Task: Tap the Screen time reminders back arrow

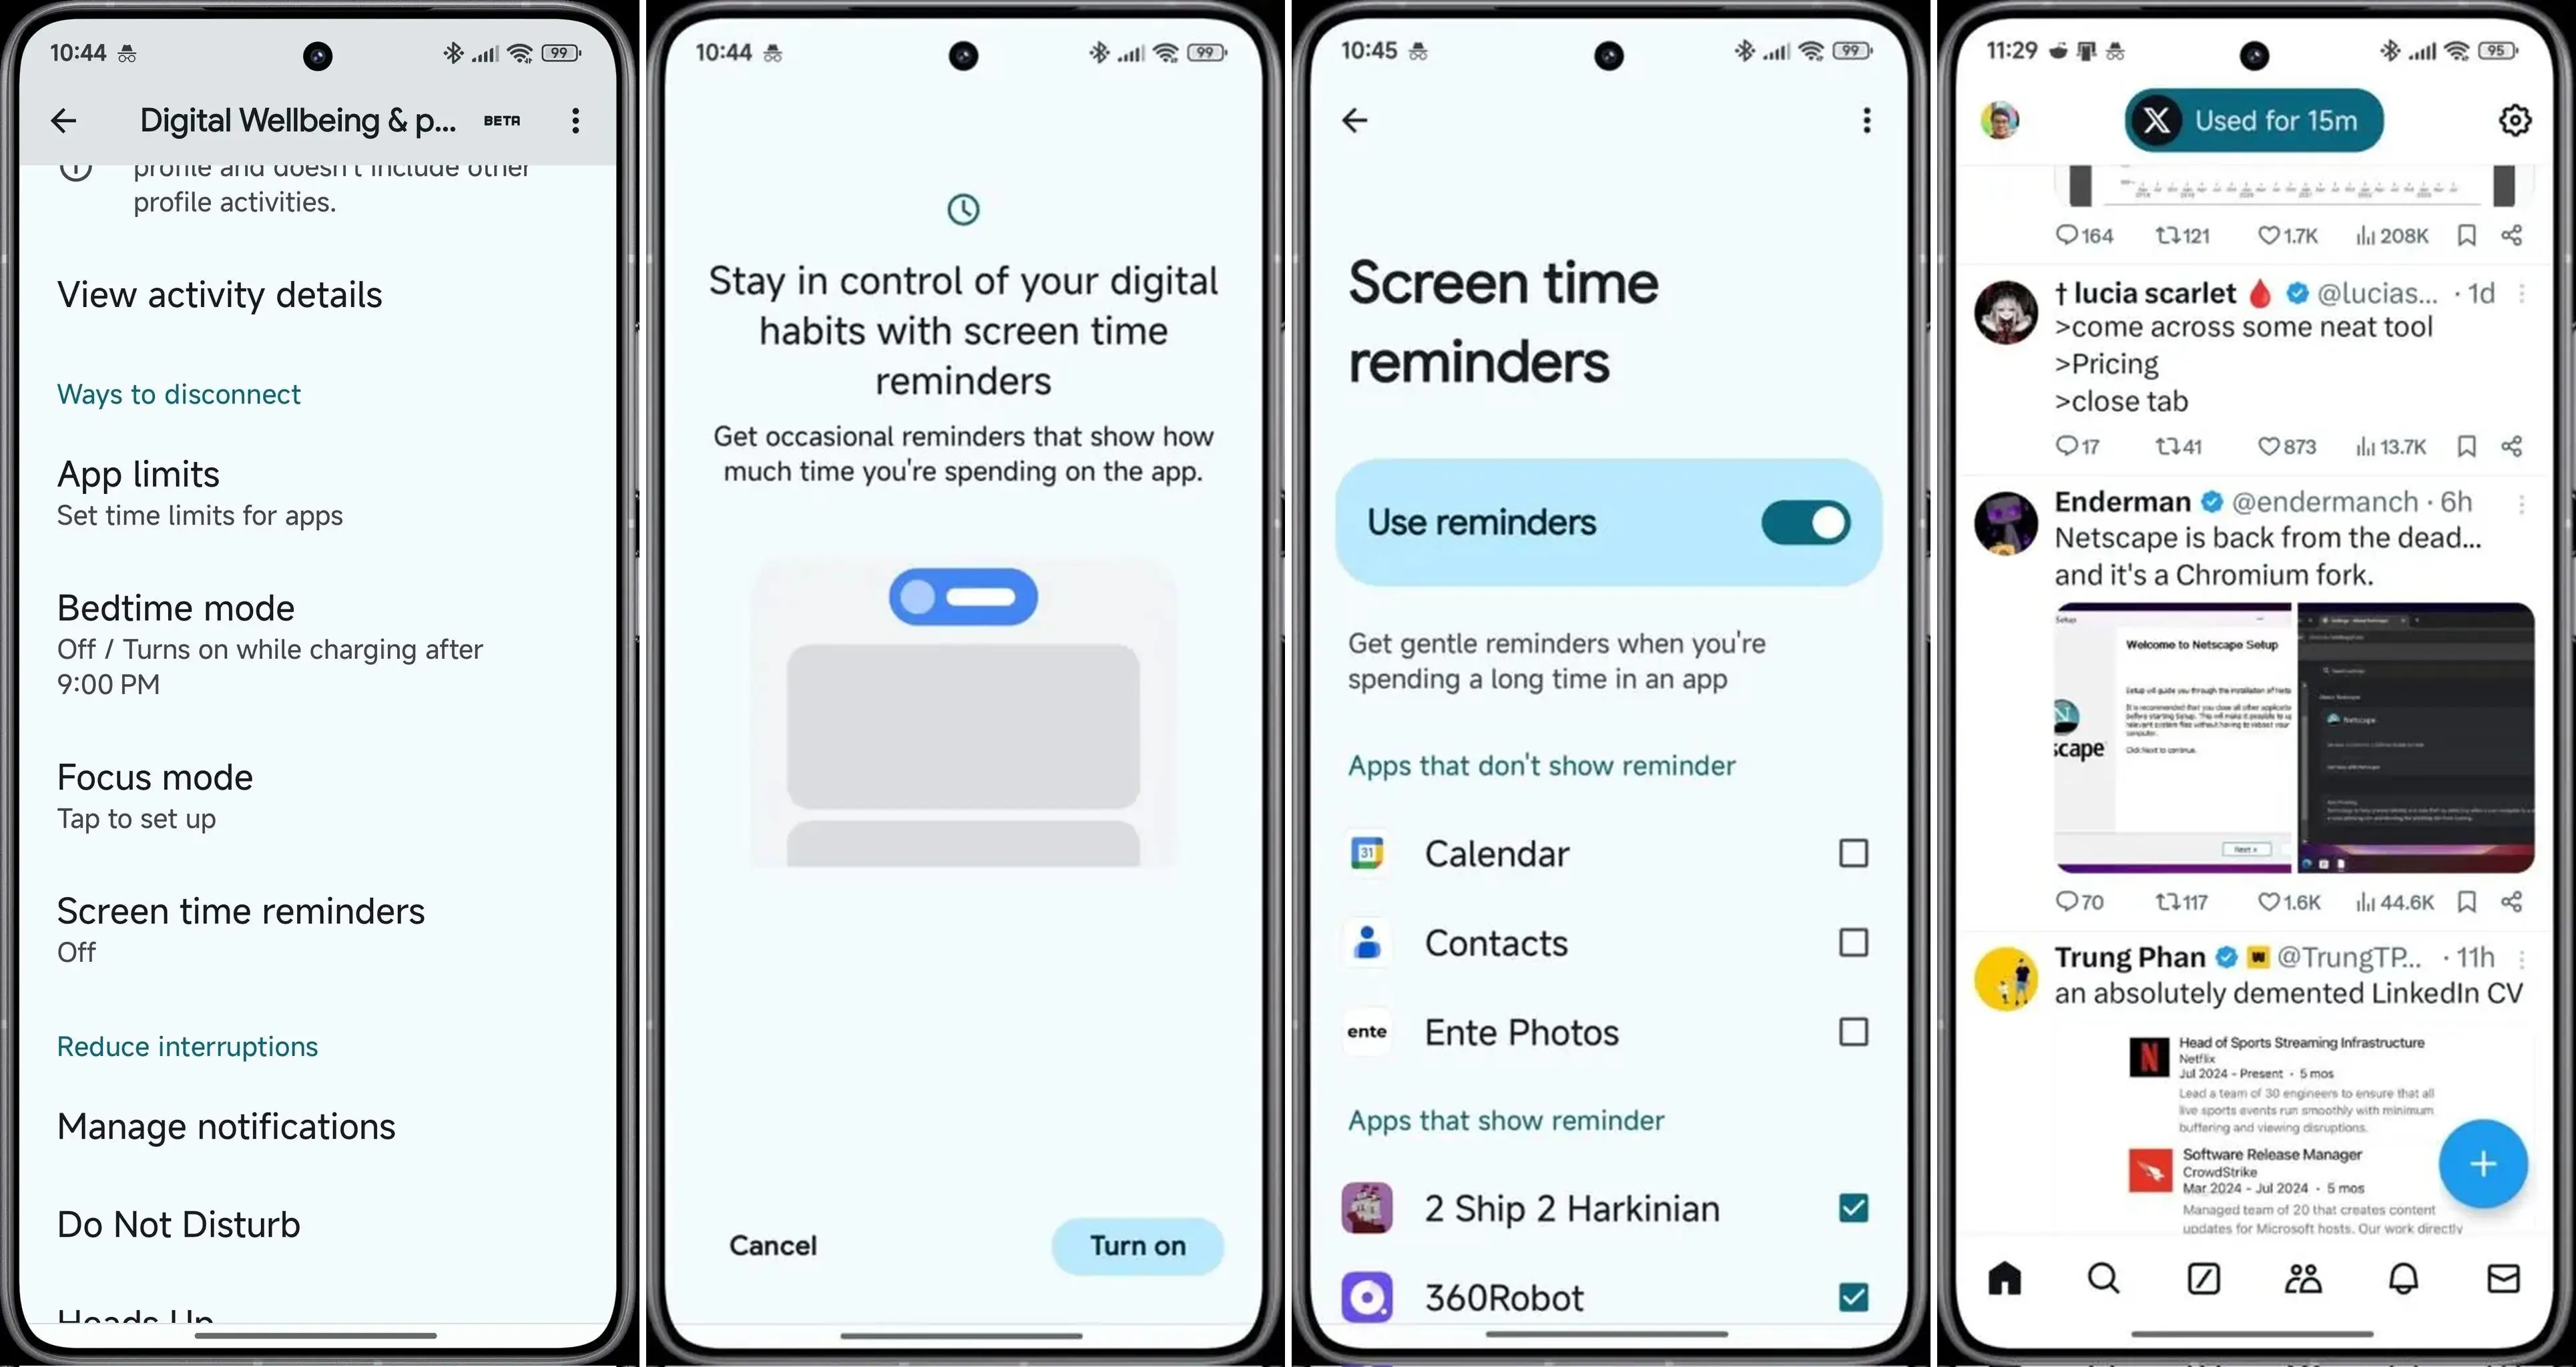Action: 1354,119
